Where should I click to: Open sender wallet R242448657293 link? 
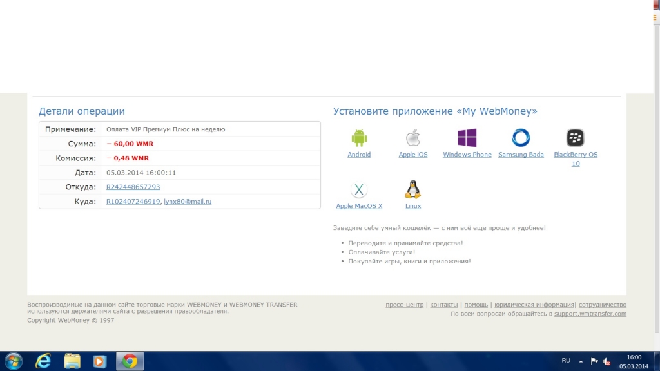pos(133,187)
